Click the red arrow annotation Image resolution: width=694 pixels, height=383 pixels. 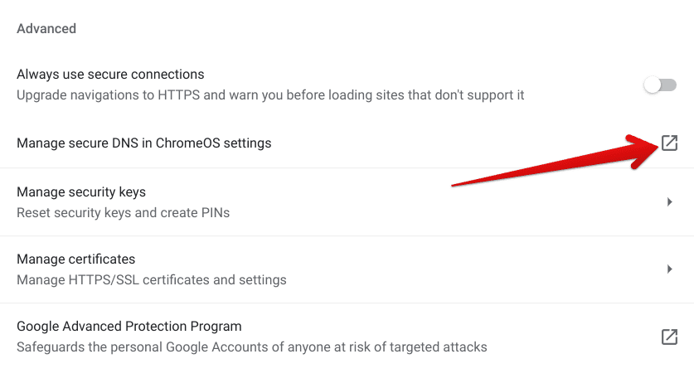[555, 160]
